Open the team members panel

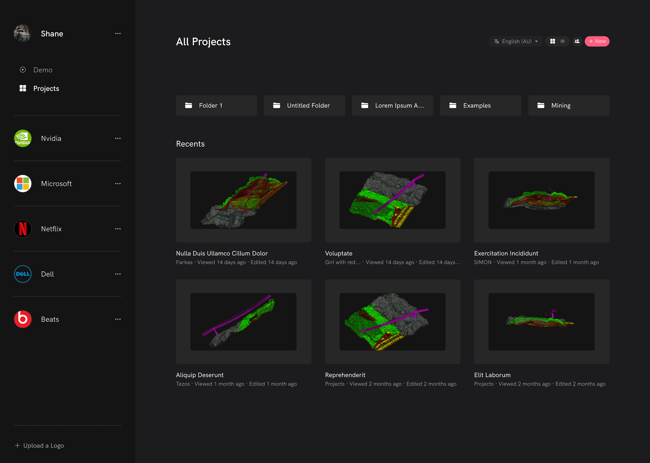[577, 41]
